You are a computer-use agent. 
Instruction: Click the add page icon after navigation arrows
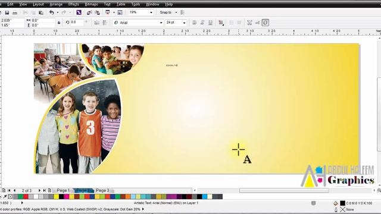click(x=49, y=190)
